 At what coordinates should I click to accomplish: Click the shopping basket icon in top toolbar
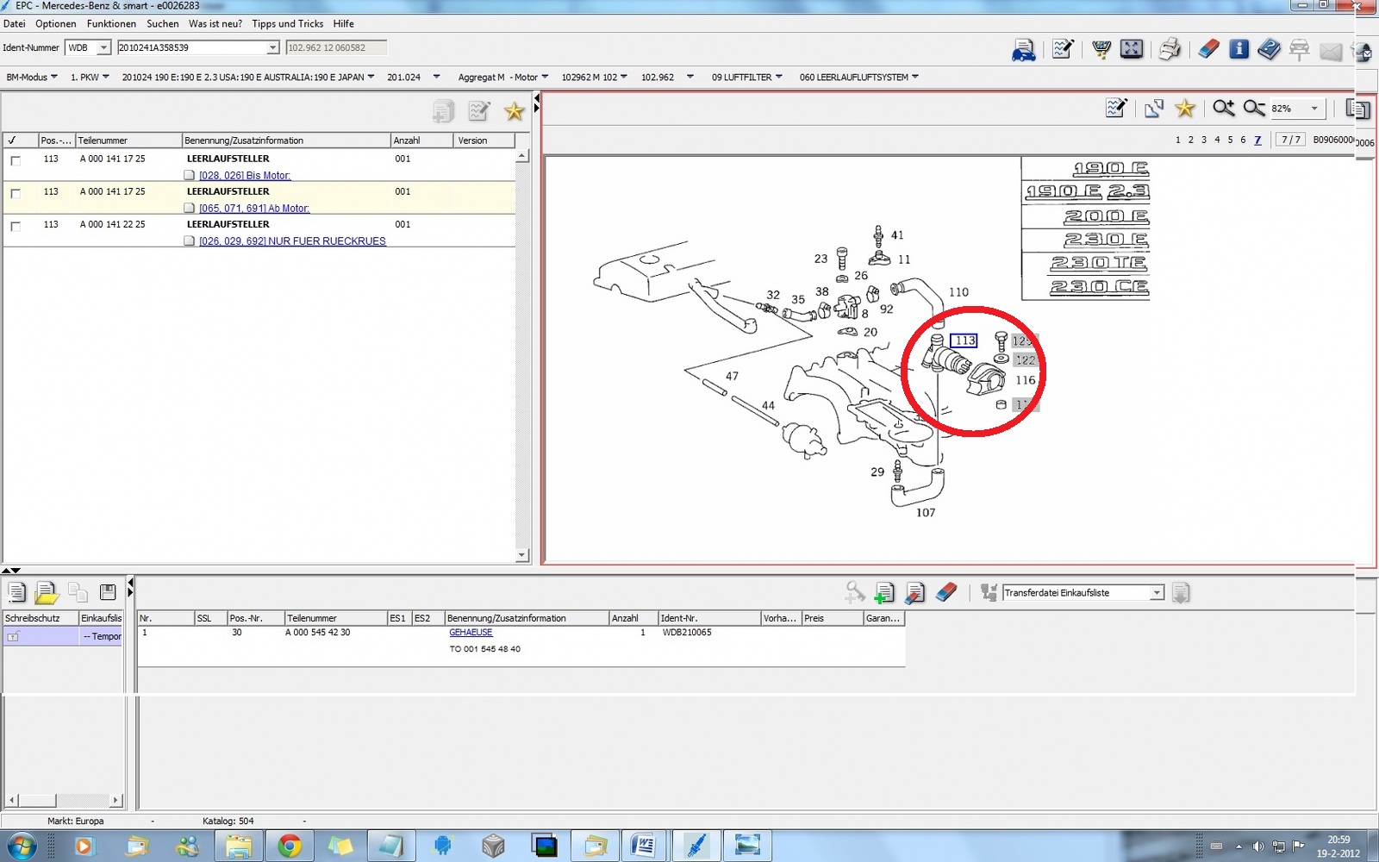pyautogui.click(x=1101, y=49)
